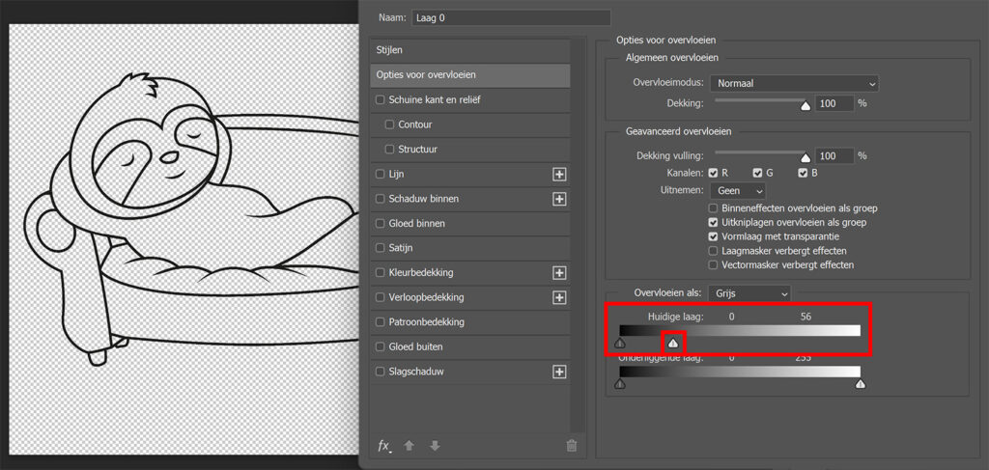This screenshot has width=989, height=470.
Task: Toggle Vormlaag met transparantie checkbox
Action: pyautogui.click(x=714, y=235)
